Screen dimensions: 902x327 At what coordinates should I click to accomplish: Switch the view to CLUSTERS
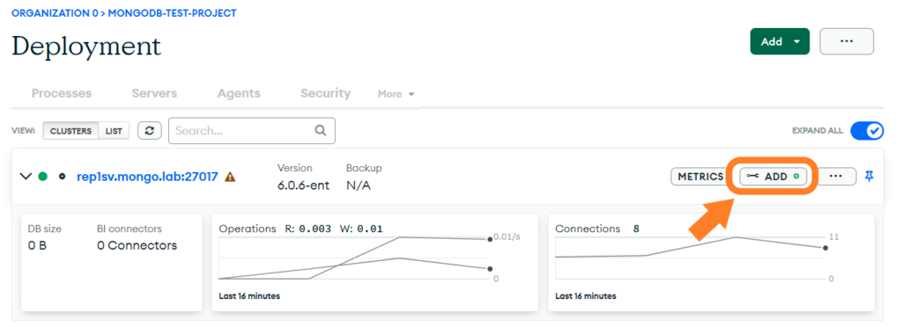[x=70, y=131]
